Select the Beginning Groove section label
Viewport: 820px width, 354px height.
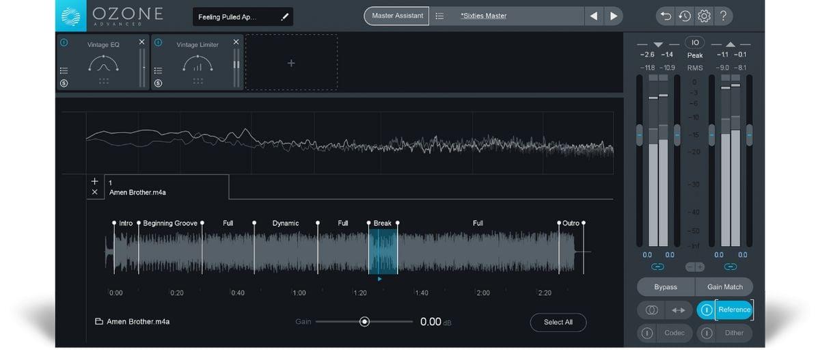[x=170, y=223]
